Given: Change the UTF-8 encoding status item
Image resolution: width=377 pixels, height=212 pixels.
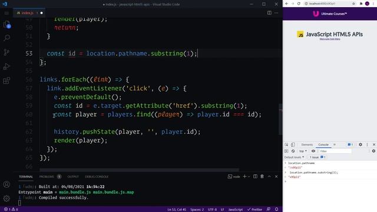Looking at the screenshot, I should pyautogui.click(x=212, y=210).
